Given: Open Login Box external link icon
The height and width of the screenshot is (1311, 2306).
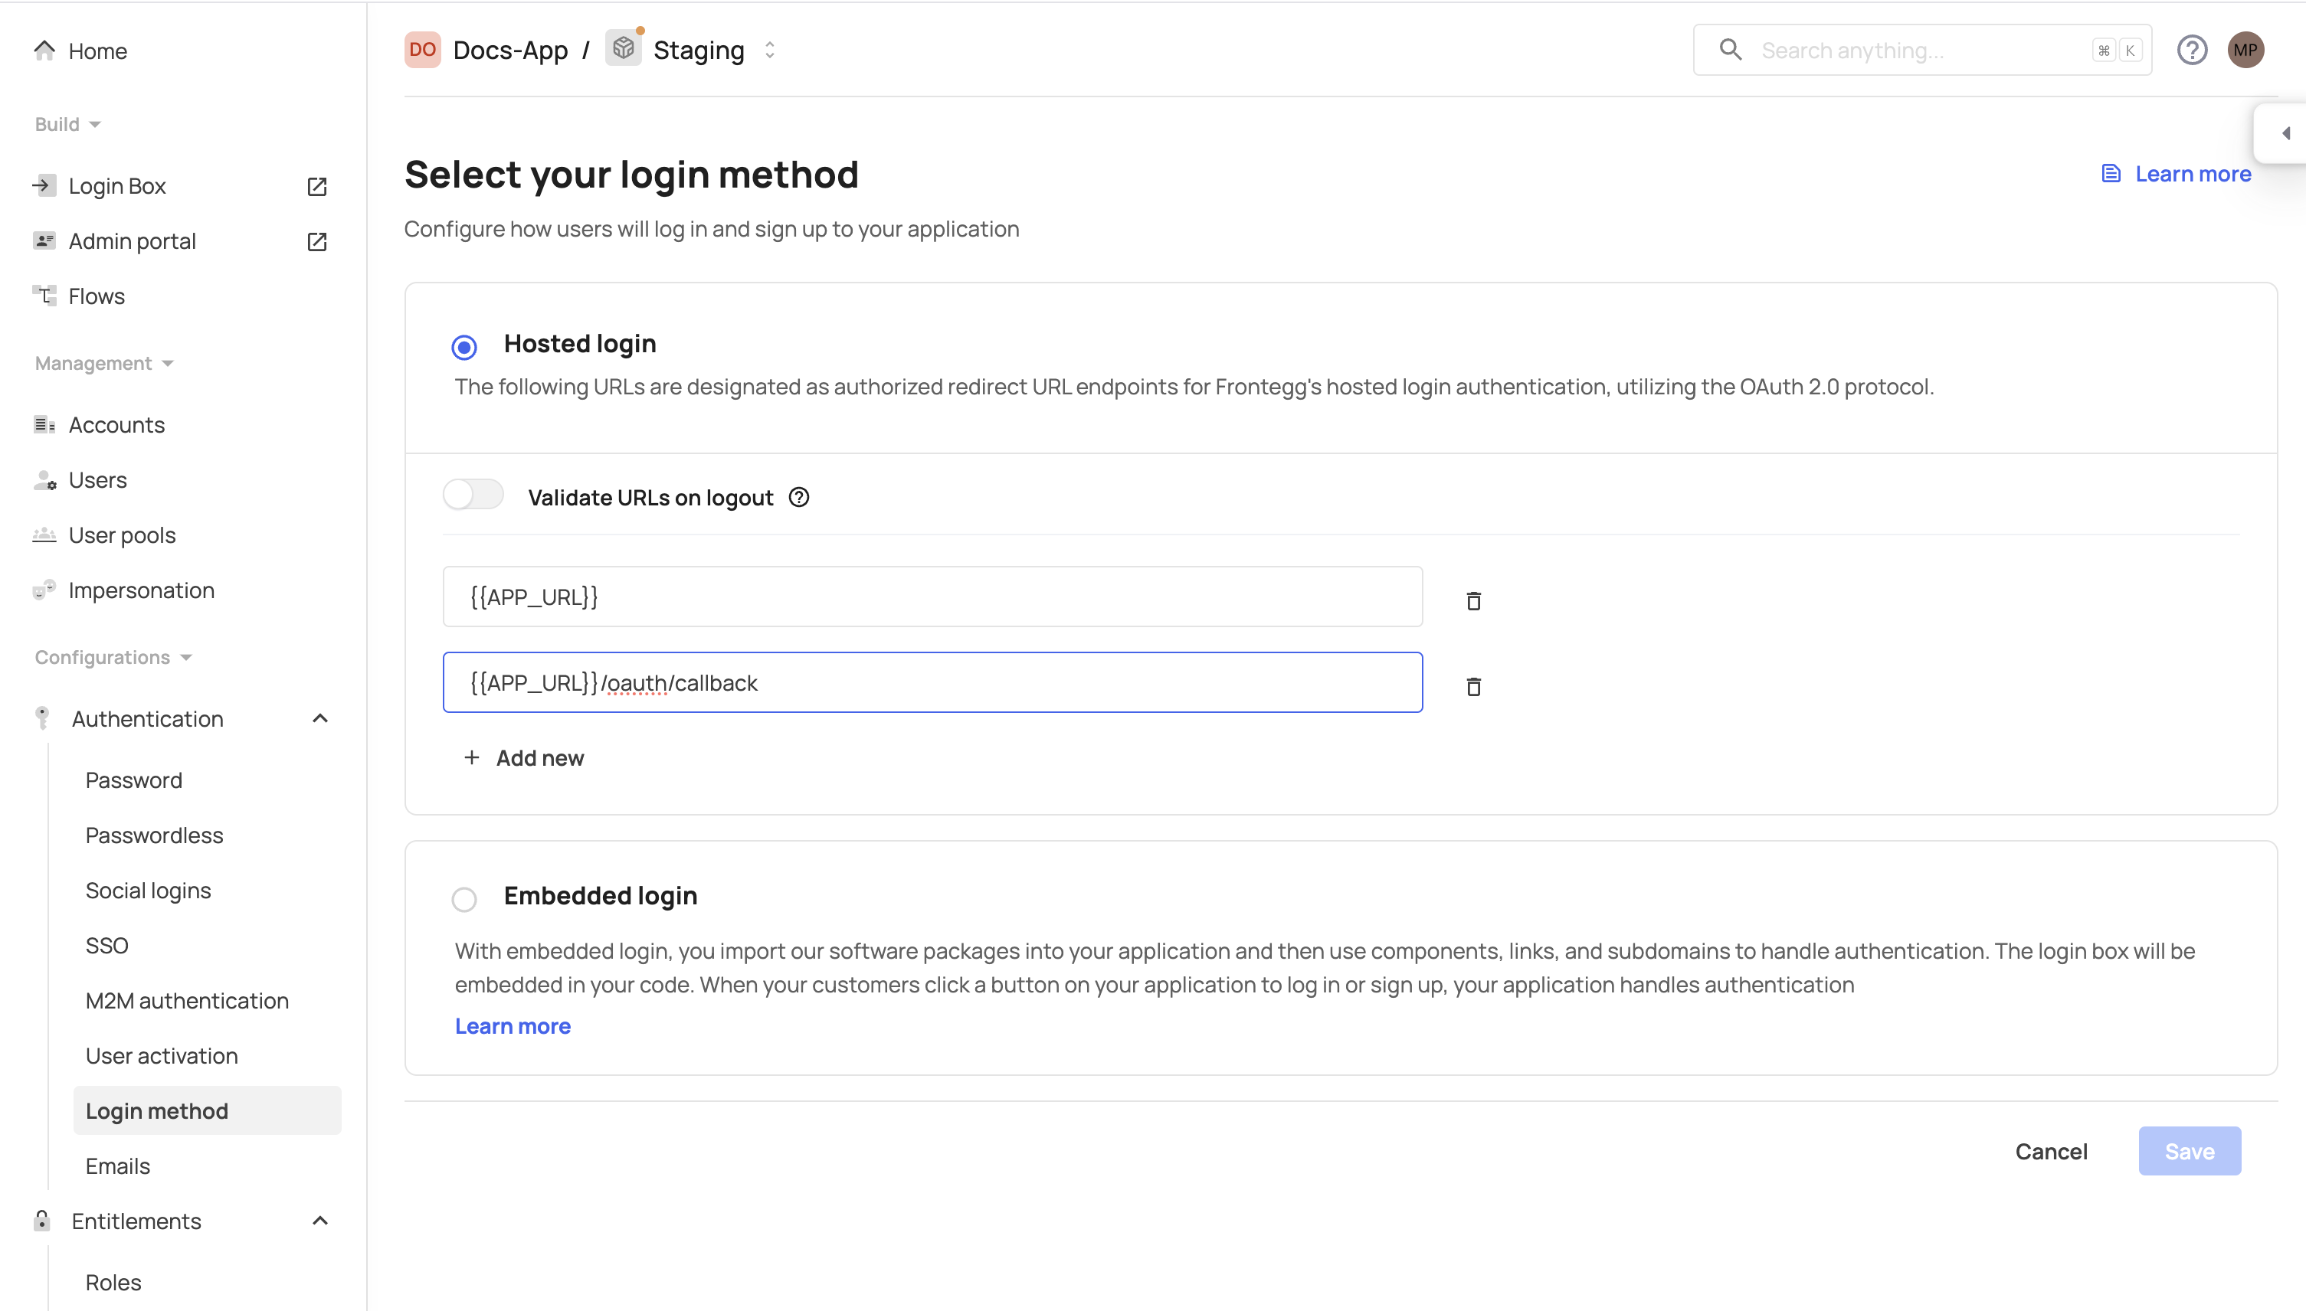Looking at the screenshot, I should coord(317,186).
